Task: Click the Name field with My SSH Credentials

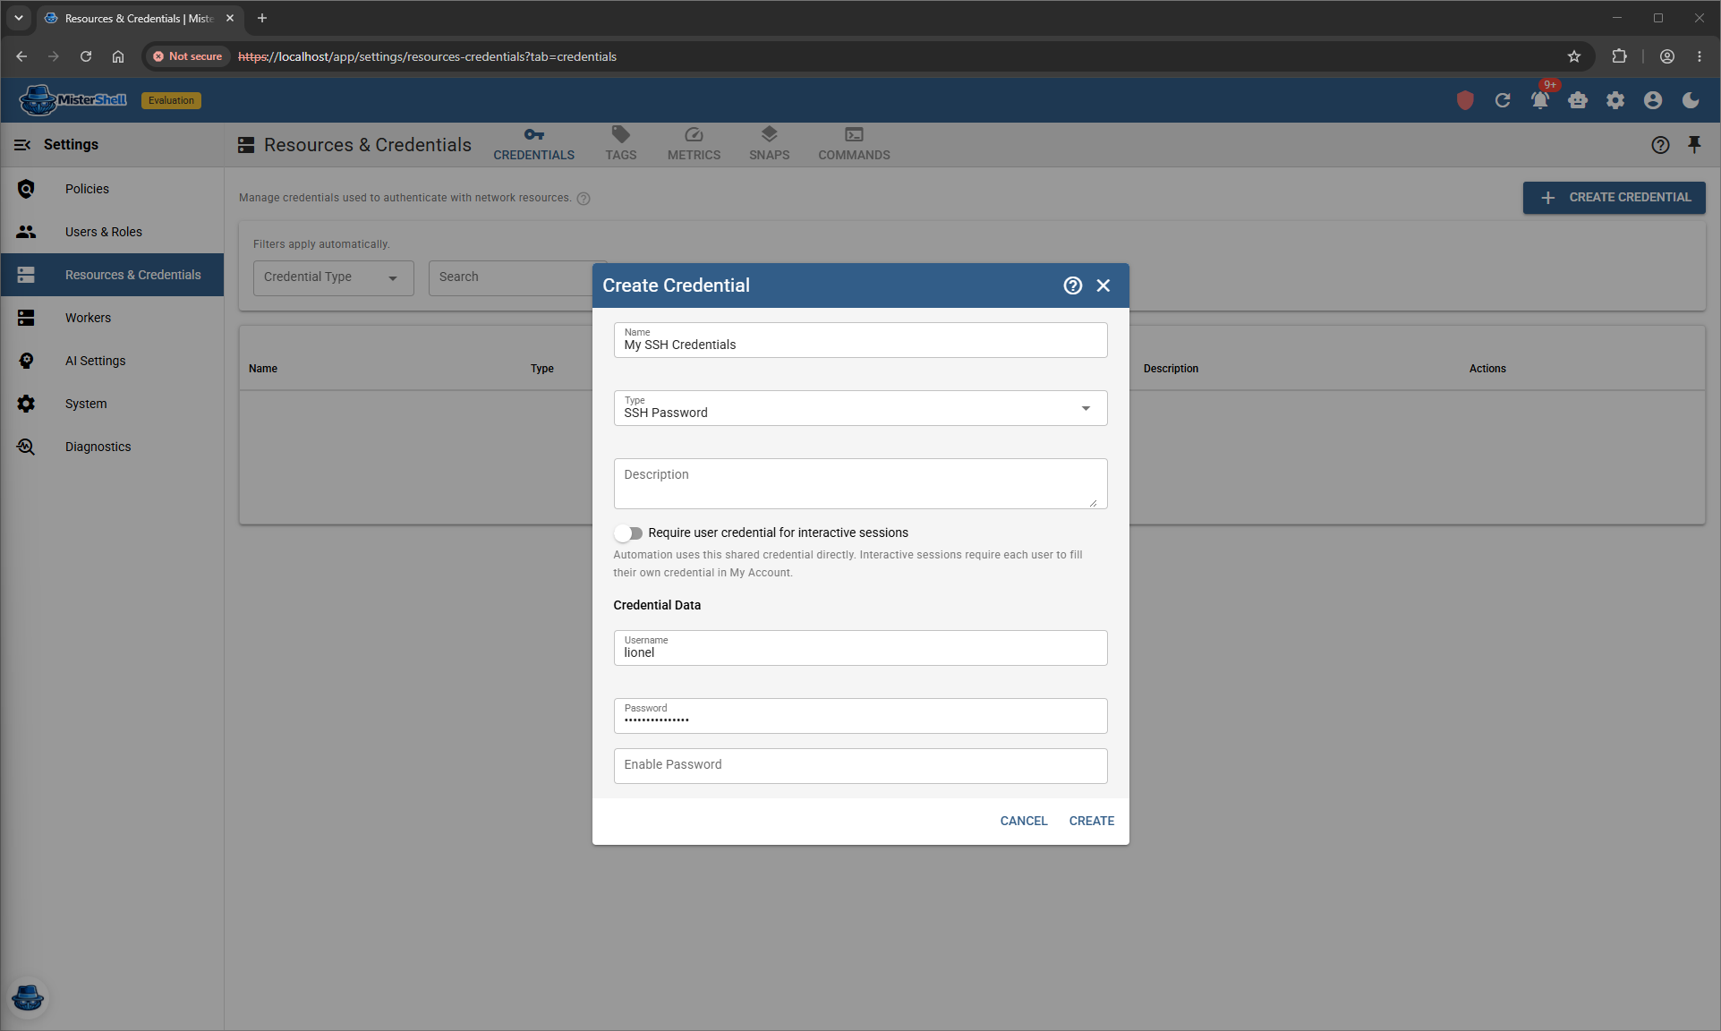Action: (x=860, y=340)
